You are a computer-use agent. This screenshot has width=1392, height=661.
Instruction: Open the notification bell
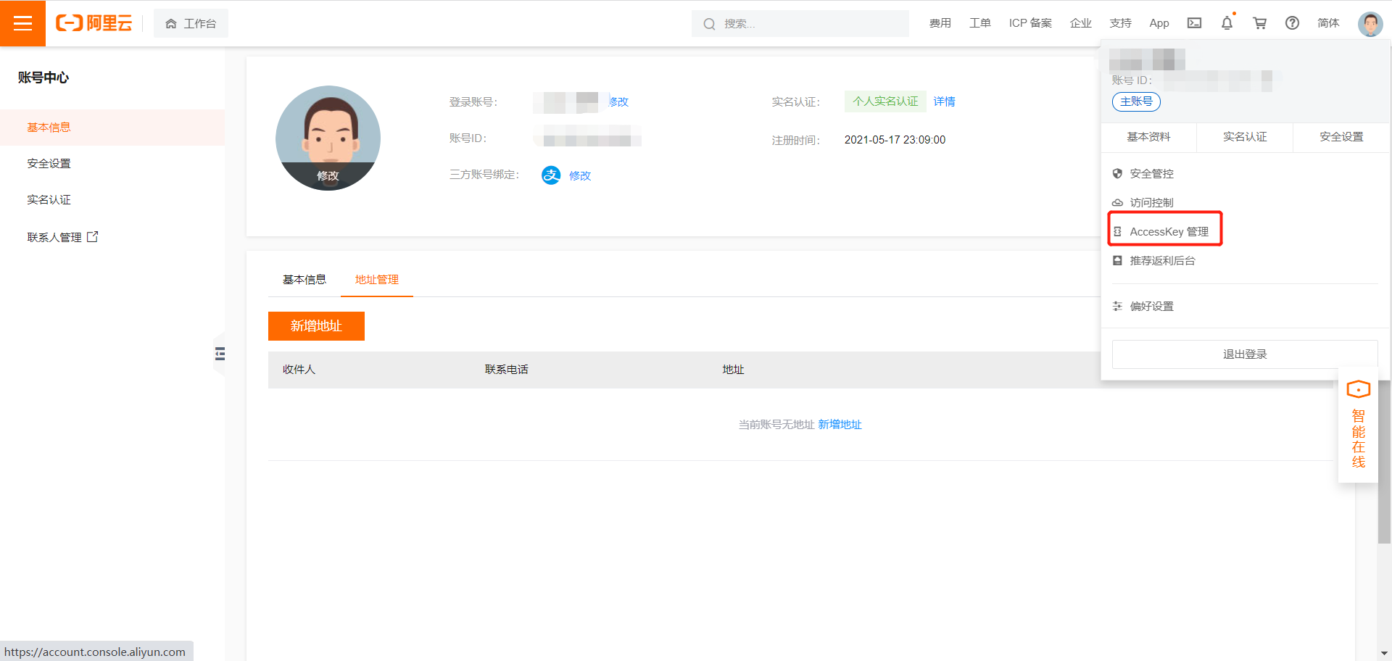[x=1227, y=23]
